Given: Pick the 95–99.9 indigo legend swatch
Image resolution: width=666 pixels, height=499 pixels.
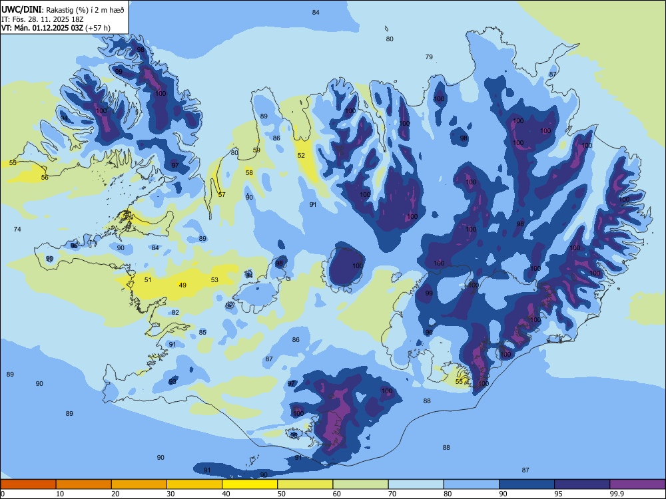Looking at the screenshot, I should point(582,484).
